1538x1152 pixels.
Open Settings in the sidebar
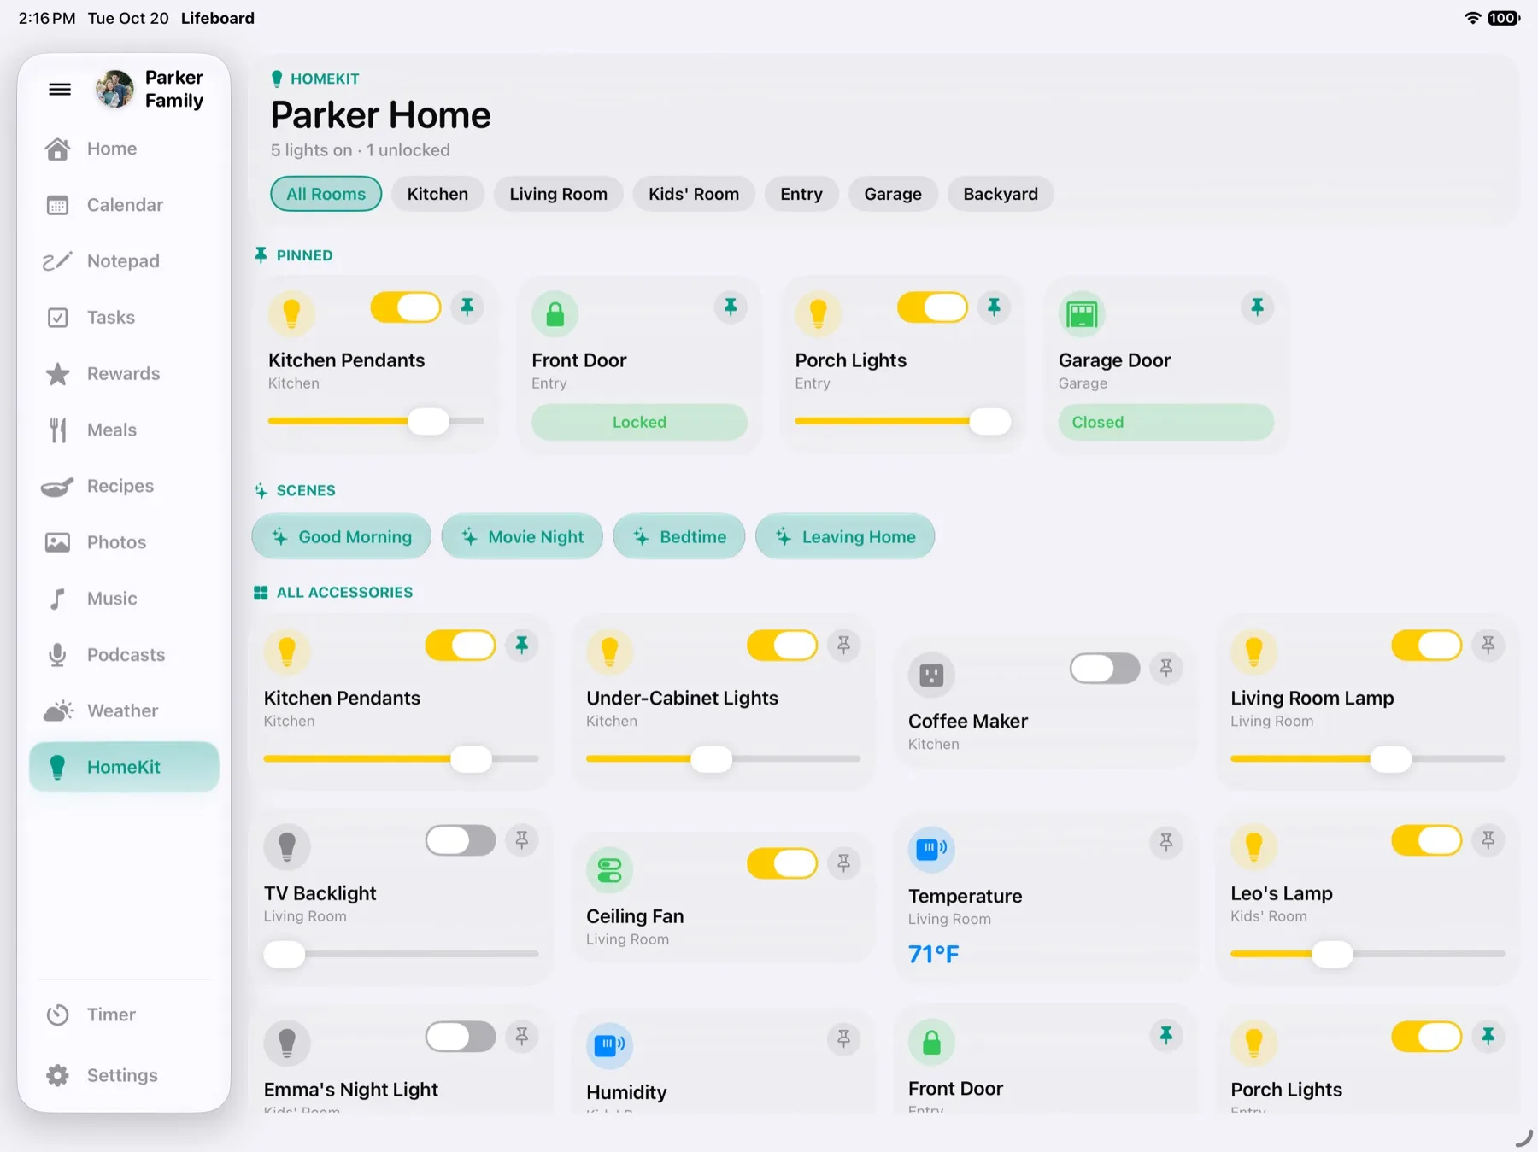tap(124, 1075)
